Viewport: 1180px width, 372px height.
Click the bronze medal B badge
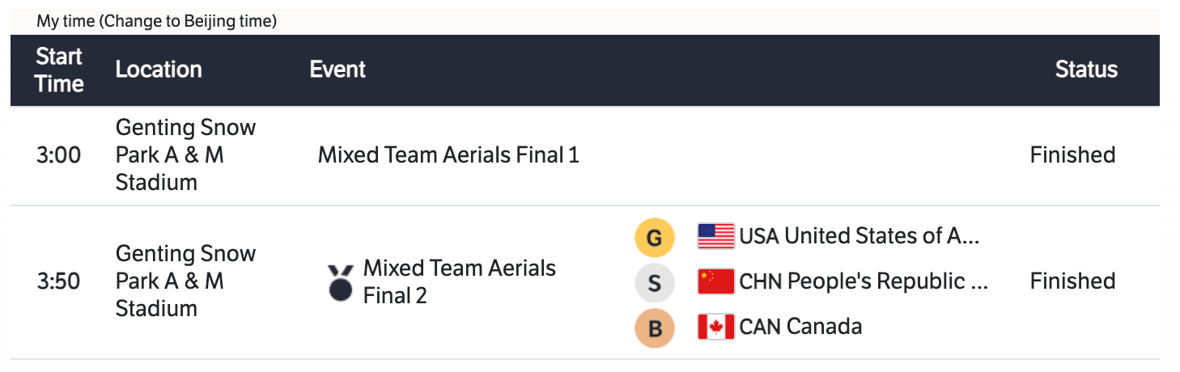[x=655, y=328]
